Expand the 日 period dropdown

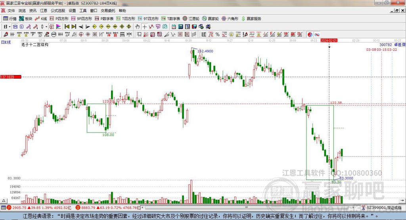click(10, 27)
